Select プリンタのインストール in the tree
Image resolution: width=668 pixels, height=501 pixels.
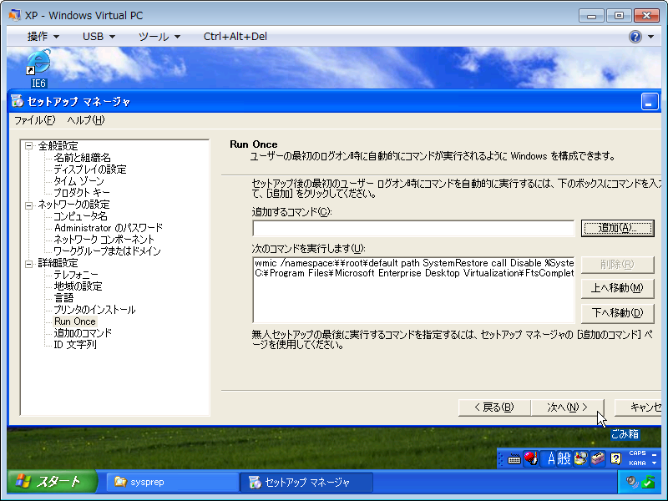tap(94, 310)
